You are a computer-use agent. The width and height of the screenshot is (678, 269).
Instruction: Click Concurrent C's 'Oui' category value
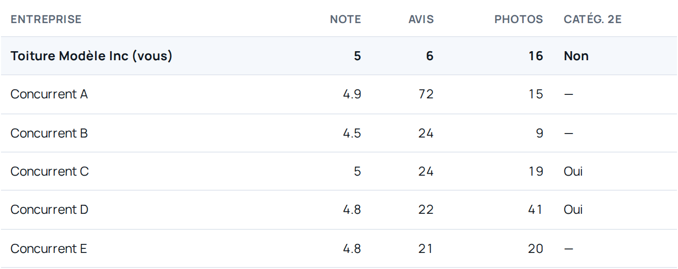coord(573,172)
